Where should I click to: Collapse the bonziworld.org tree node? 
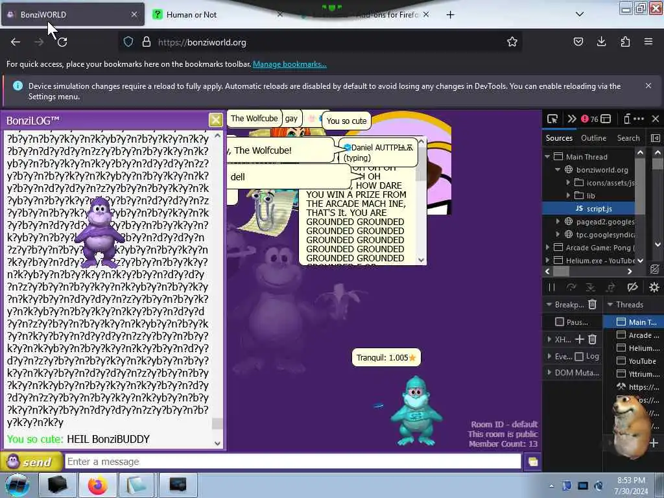point(558,170)
